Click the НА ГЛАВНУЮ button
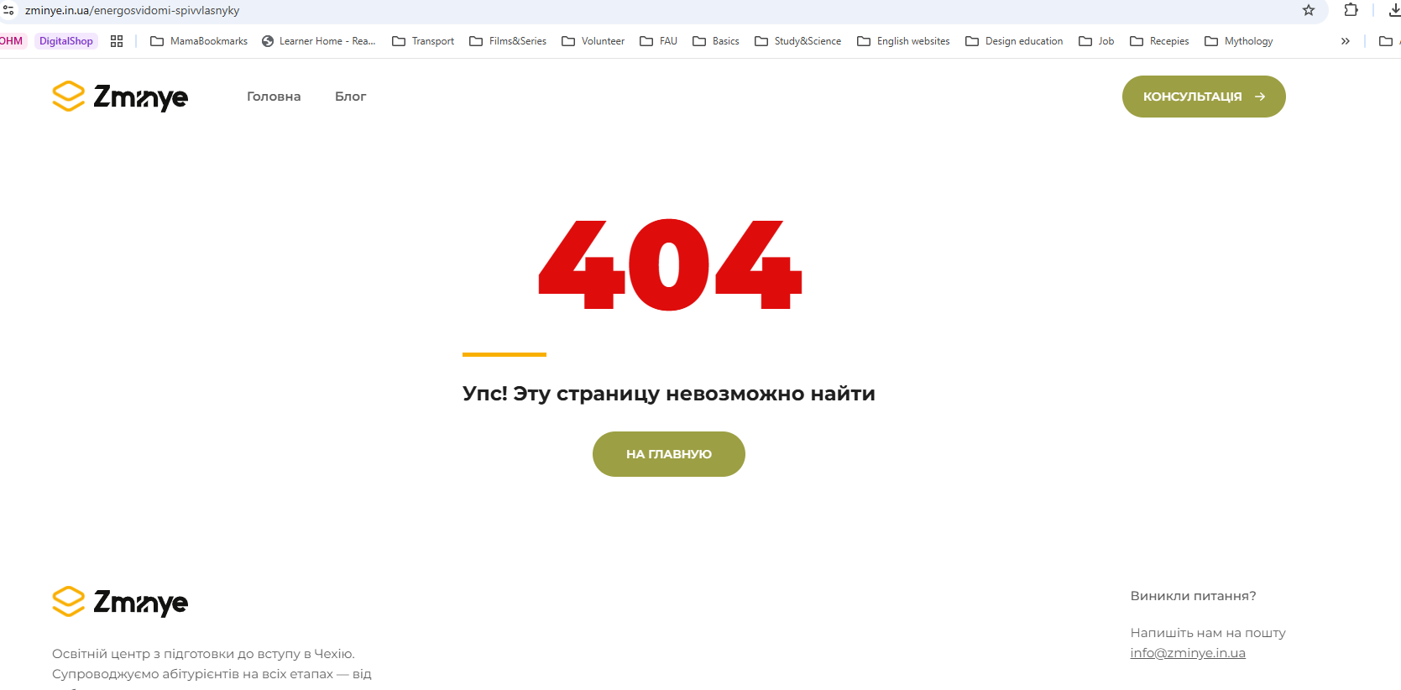This screenshot has width=1401, height=690. coord(669,454)
